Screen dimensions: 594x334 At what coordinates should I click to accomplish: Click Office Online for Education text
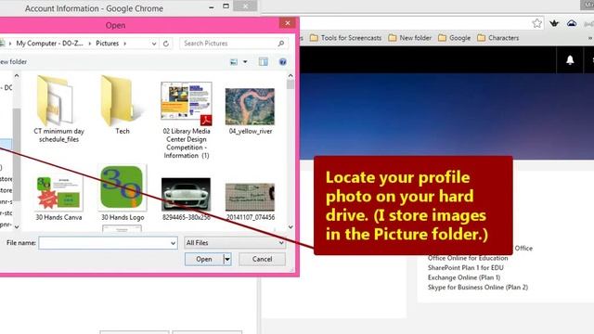(x=468, y=258)
